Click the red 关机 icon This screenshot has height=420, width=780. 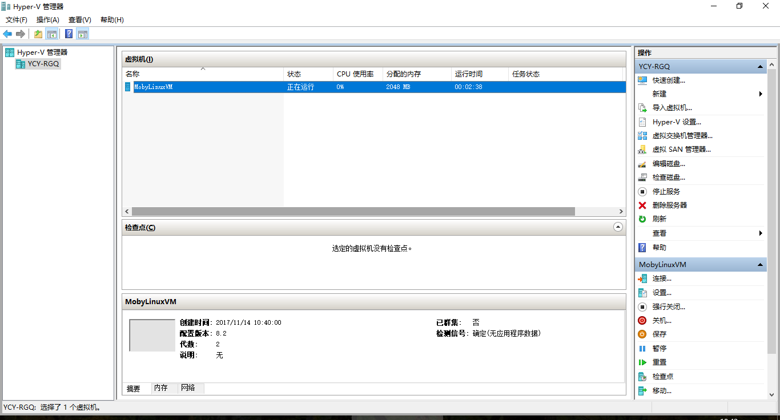point(642,321)
